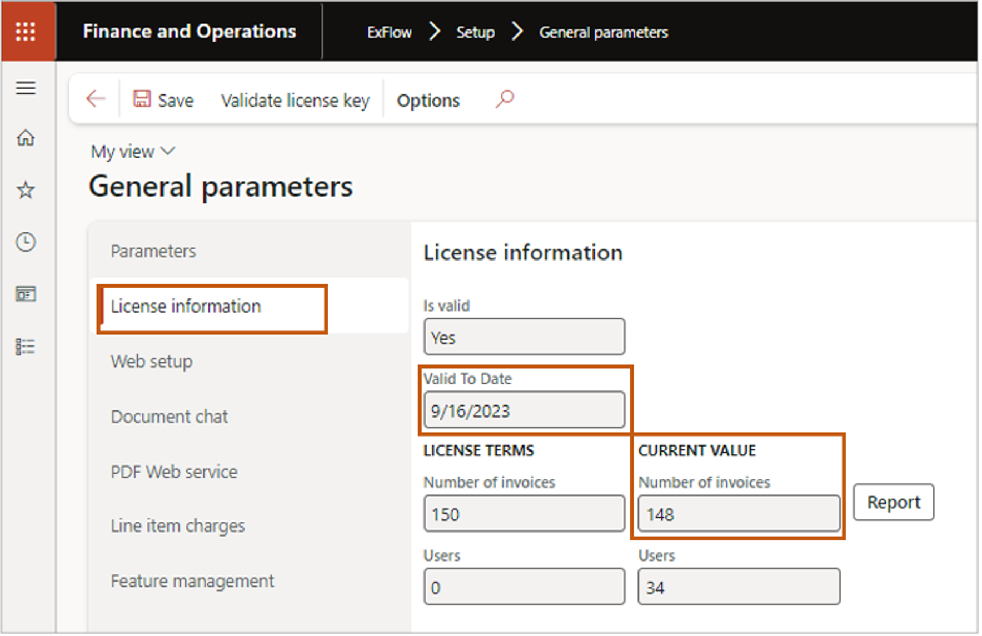This screenshot has height=636, width=982.
Task: Click the License information heading
Action: (523, 253)
